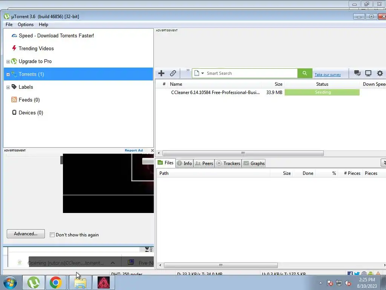Click the Path column header in Files
This screenshot has width=386, height=290.
pyautogui.click(x=164, y=173)
